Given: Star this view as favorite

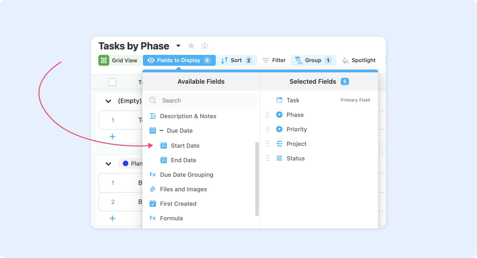Looking at the screenshot, I should (x=191, y=46).
